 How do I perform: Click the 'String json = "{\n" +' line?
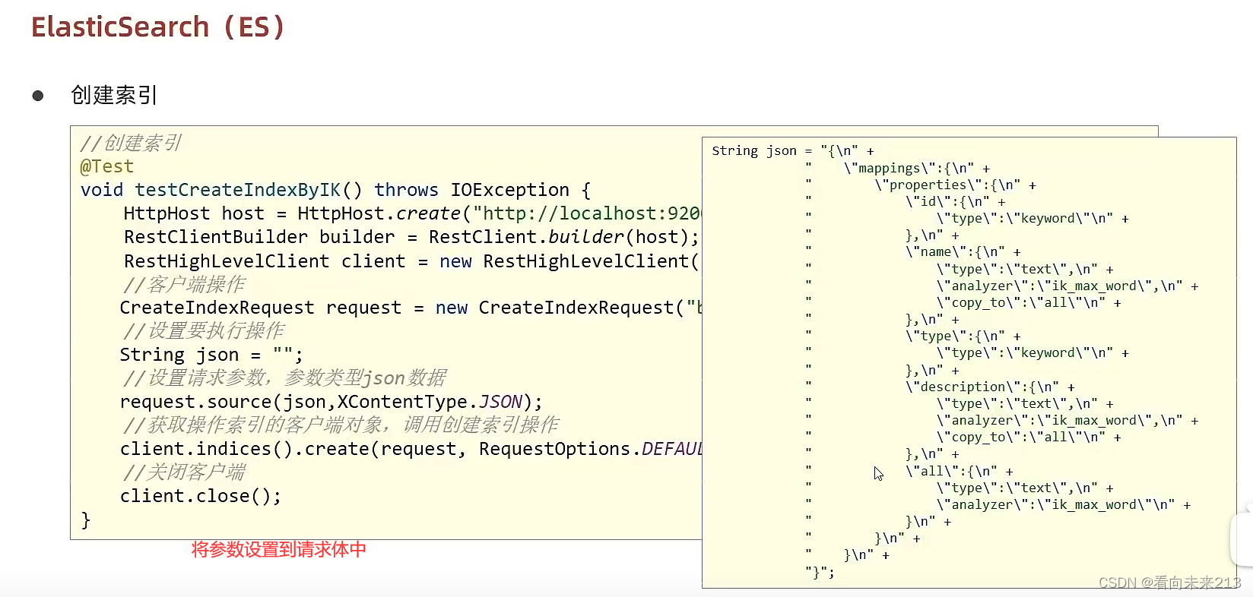point(793,151)
